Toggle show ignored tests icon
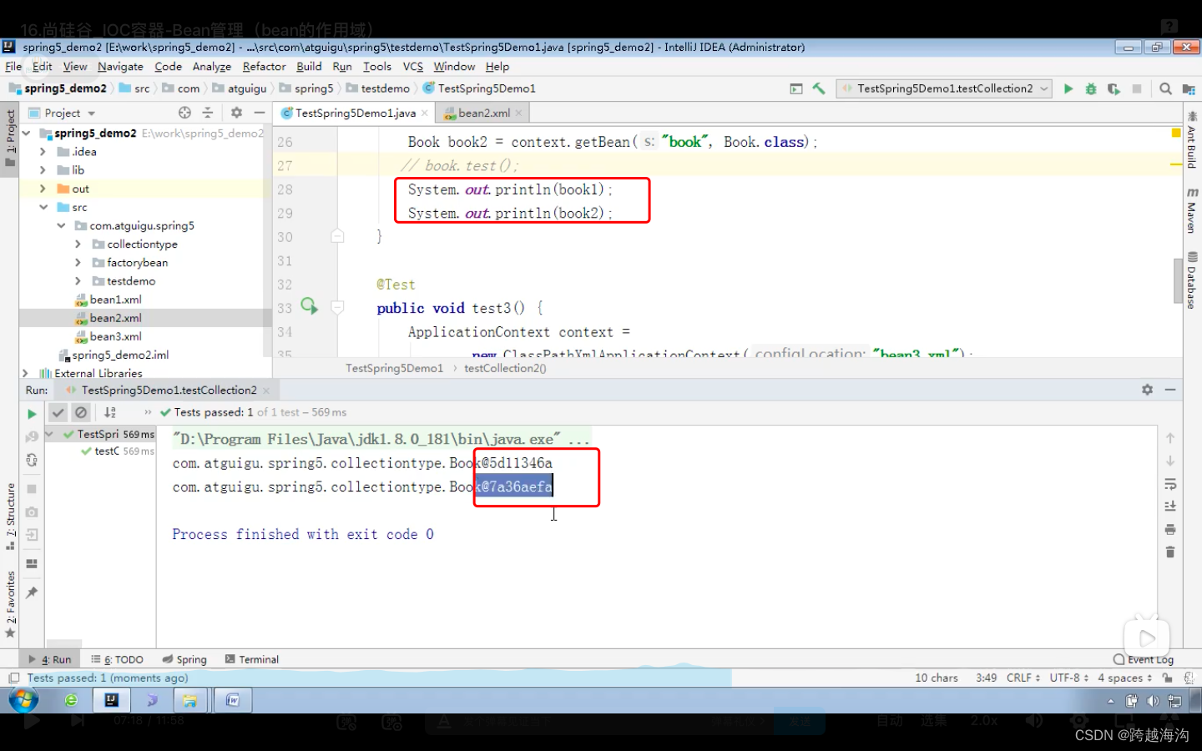1202x751 pixels. tap(81, 412)
